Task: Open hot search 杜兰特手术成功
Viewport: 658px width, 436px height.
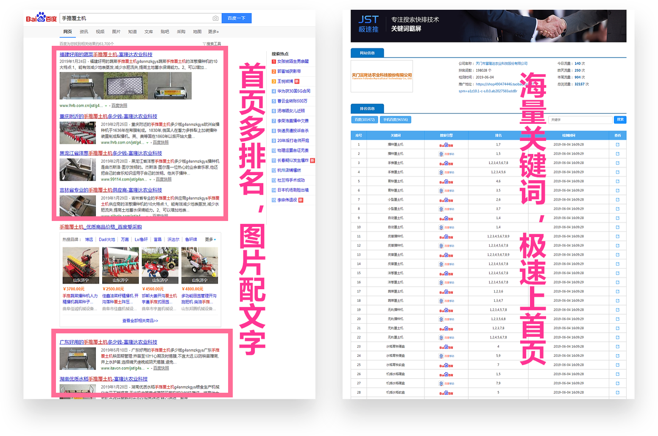Action: point(291,180)
